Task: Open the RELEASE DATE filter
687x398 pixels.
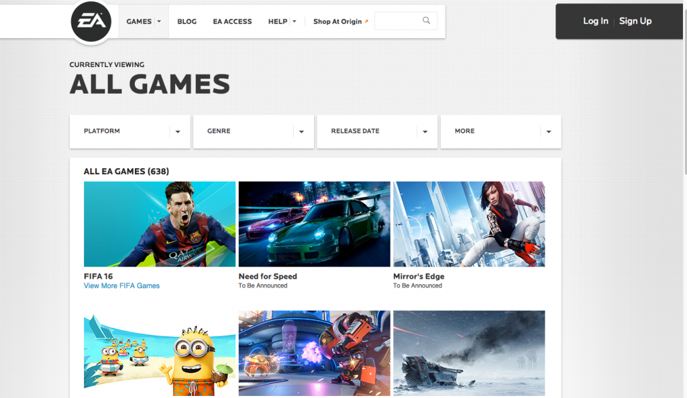Action: [x=377, y=131]
